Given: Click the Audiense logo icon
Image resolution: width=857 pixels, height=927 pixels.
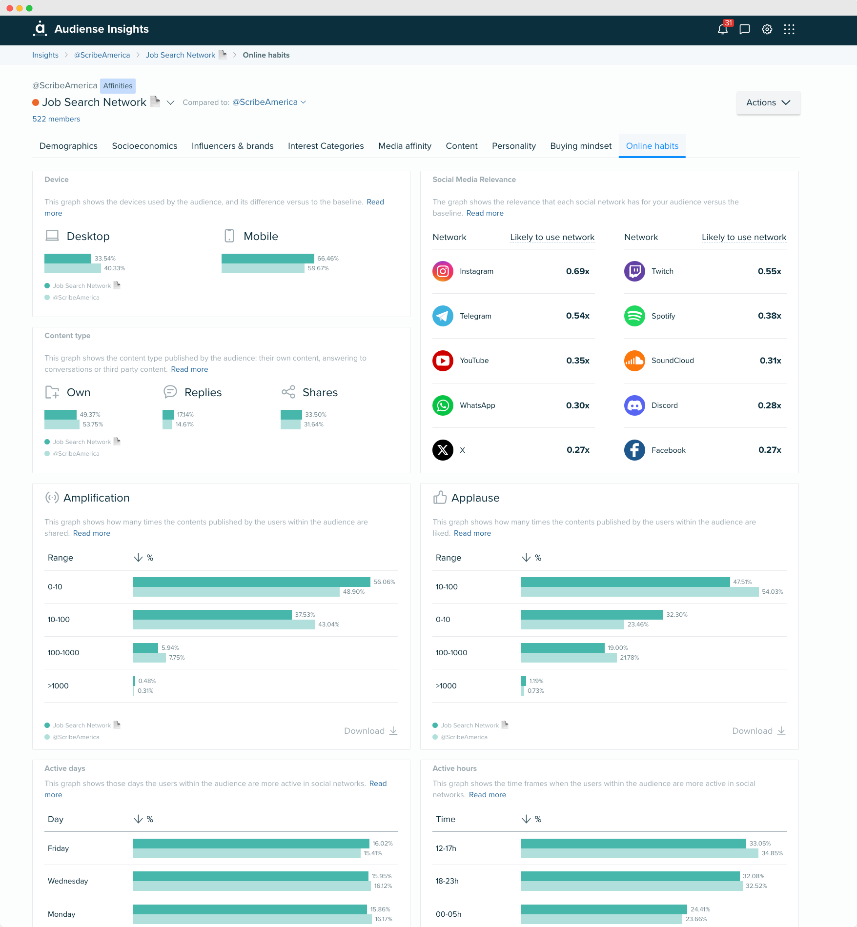Looking at the screenshot, I should pos(40,29).
